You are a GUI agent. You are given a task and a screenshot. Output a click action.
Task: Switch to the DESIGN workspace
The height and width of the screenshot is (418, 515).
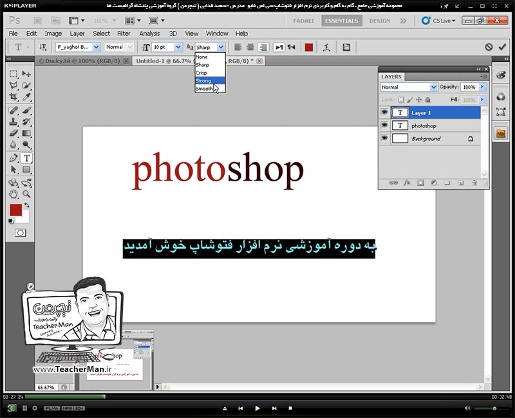pyautogui.click(x=379, y=21)
